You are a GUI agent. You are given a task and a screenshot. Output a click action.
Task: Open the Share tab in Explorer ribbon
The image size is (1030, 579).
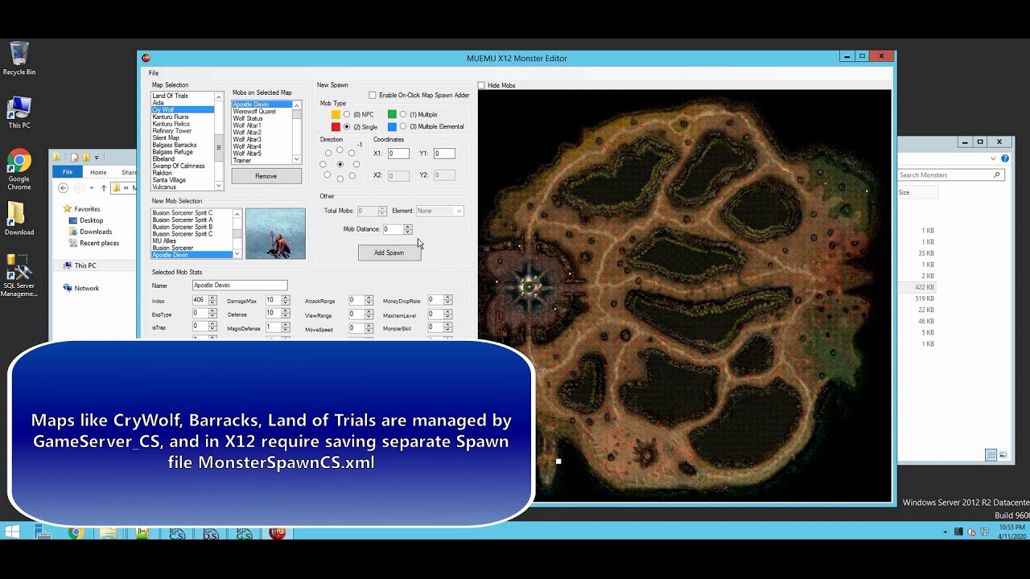point(128,172)
